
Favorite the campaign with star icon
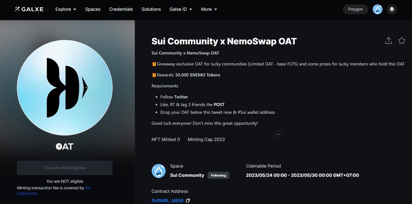point(402,41)
